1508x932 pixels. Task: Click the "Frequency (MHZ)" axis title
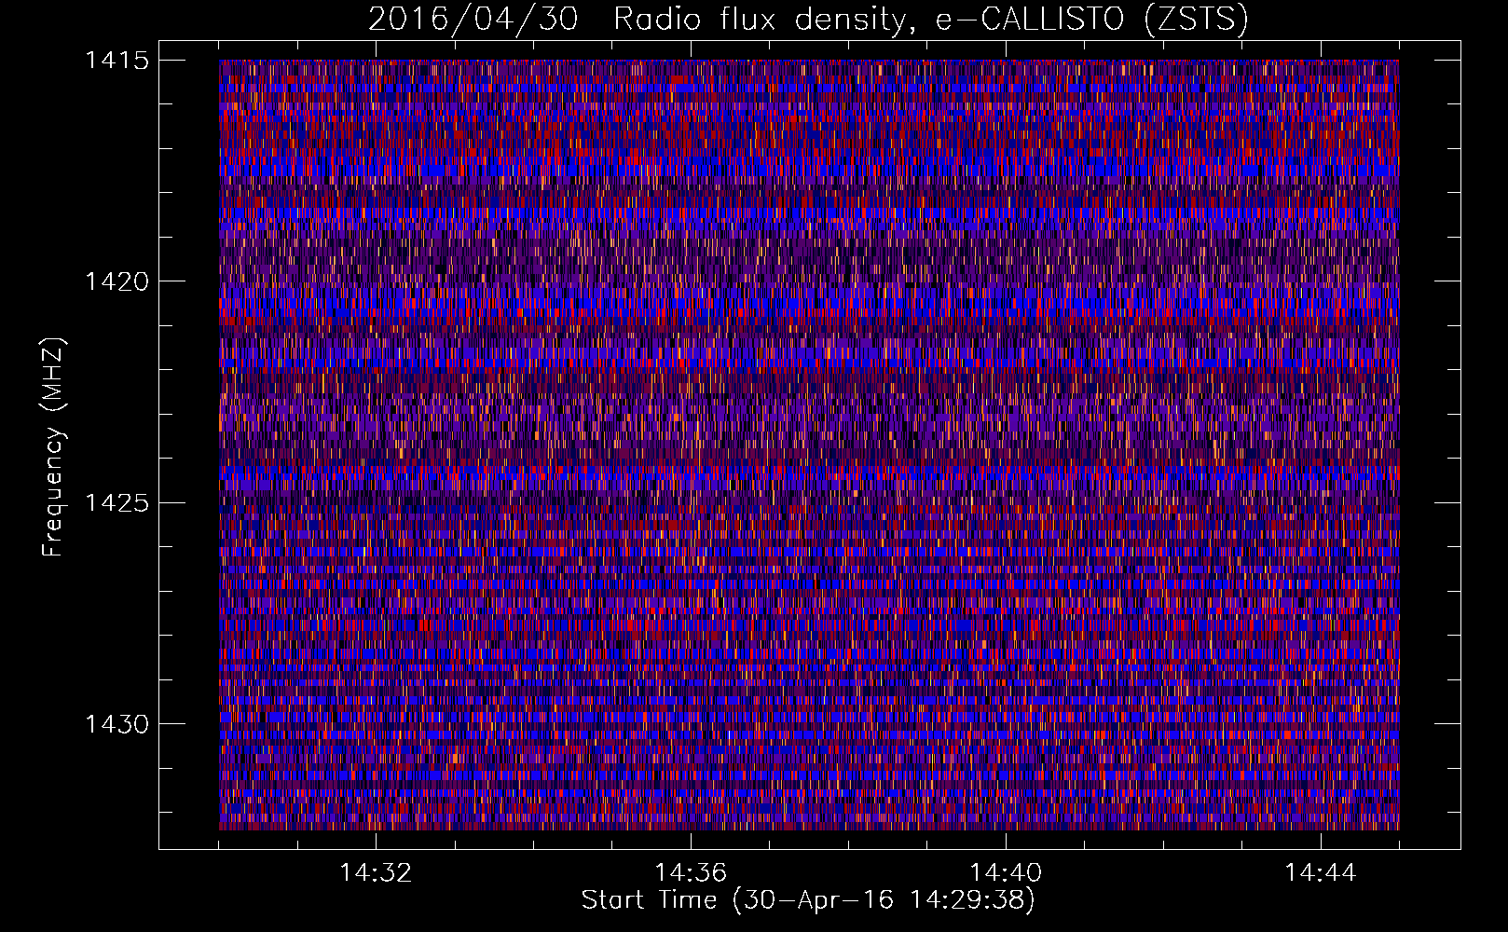tap(54, 447)
